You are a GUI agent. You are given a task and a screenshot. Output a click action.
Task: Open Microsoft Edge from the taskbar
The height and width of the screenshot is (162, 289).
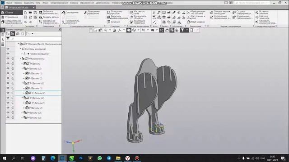53,158
